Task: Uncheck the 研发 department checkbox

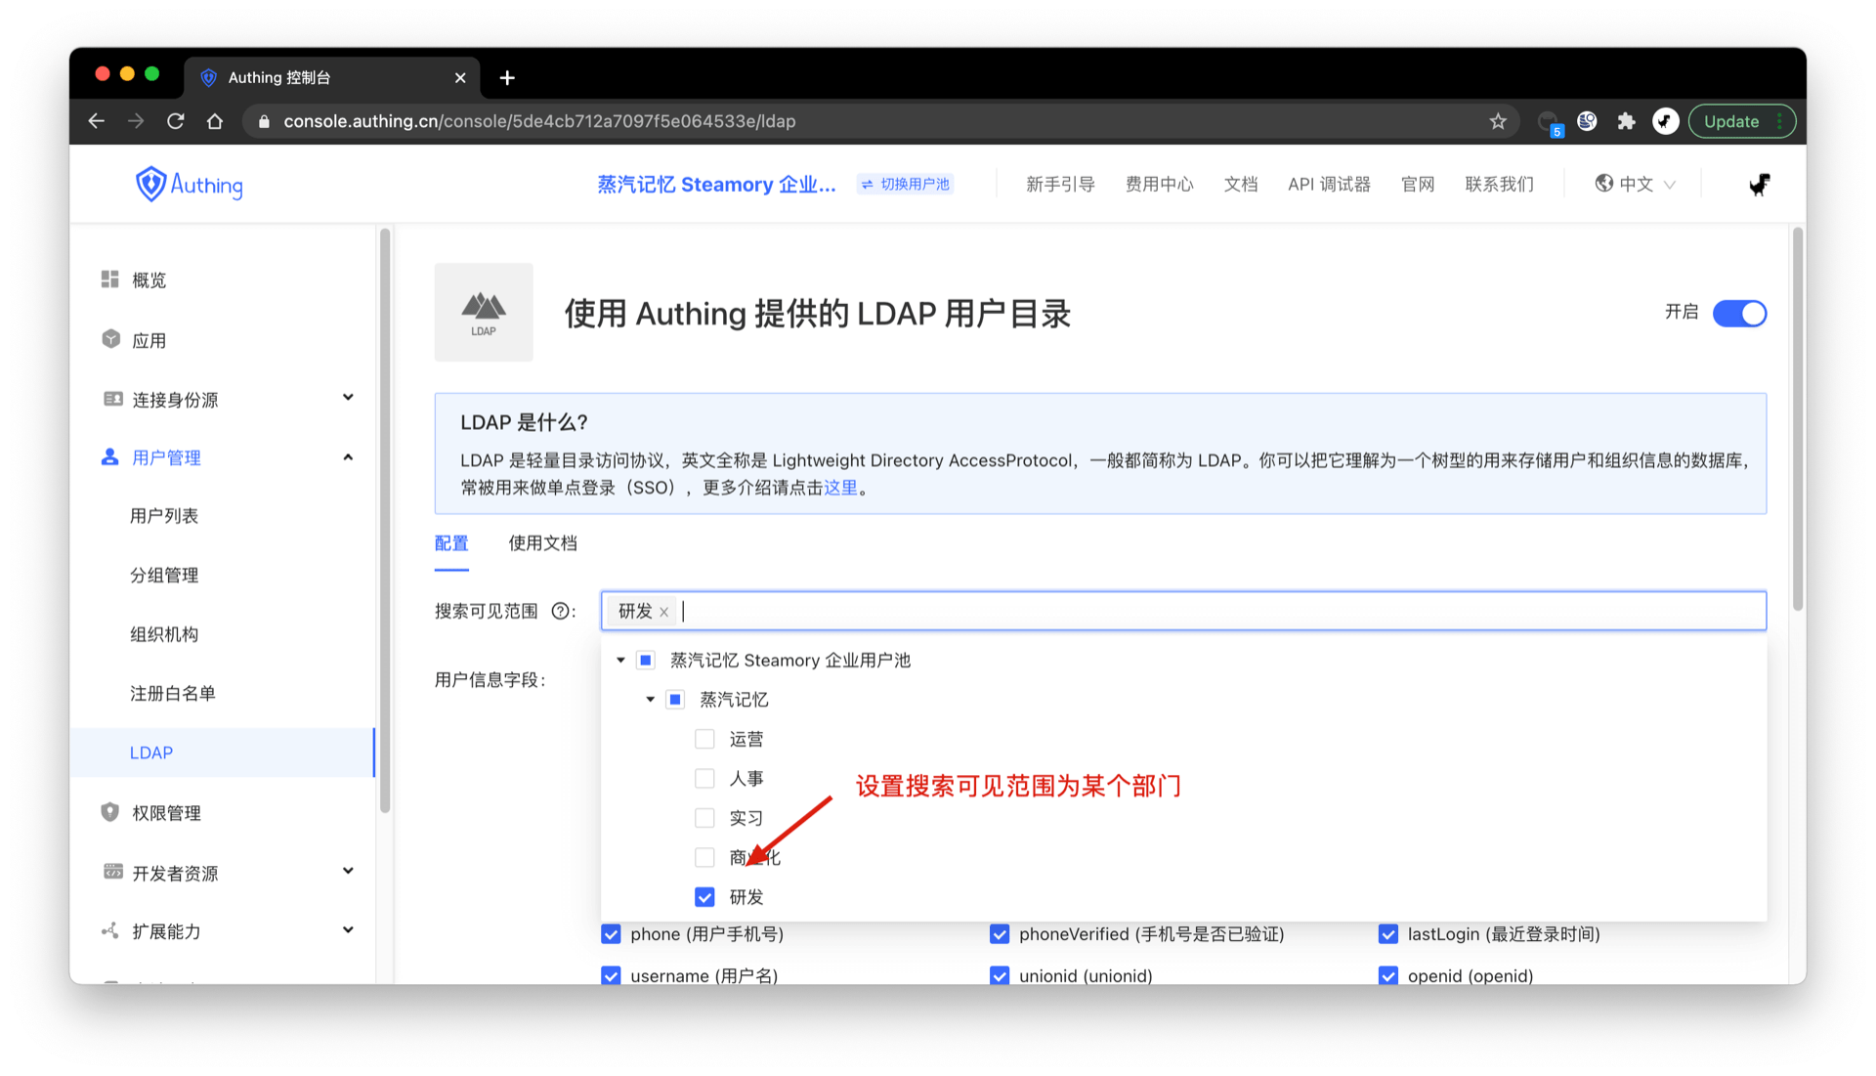Action: pos(704,897)
